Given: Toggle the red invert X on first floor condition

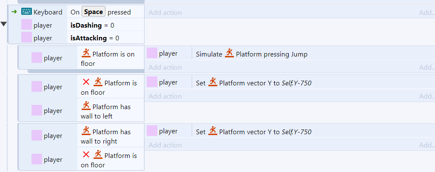Looking at the screenshot, I should [86, 82].
